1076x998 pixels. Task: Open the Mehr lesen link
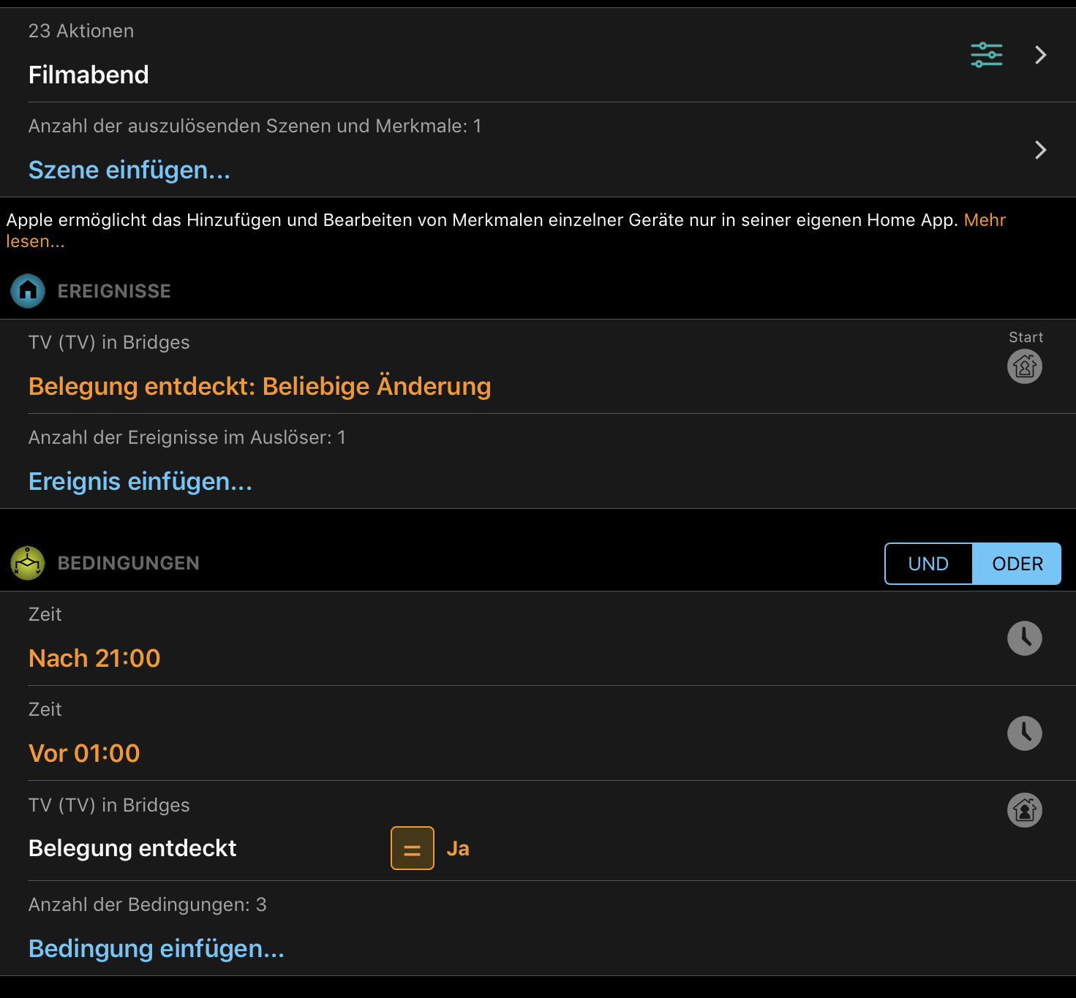click(x=985, y=220)
